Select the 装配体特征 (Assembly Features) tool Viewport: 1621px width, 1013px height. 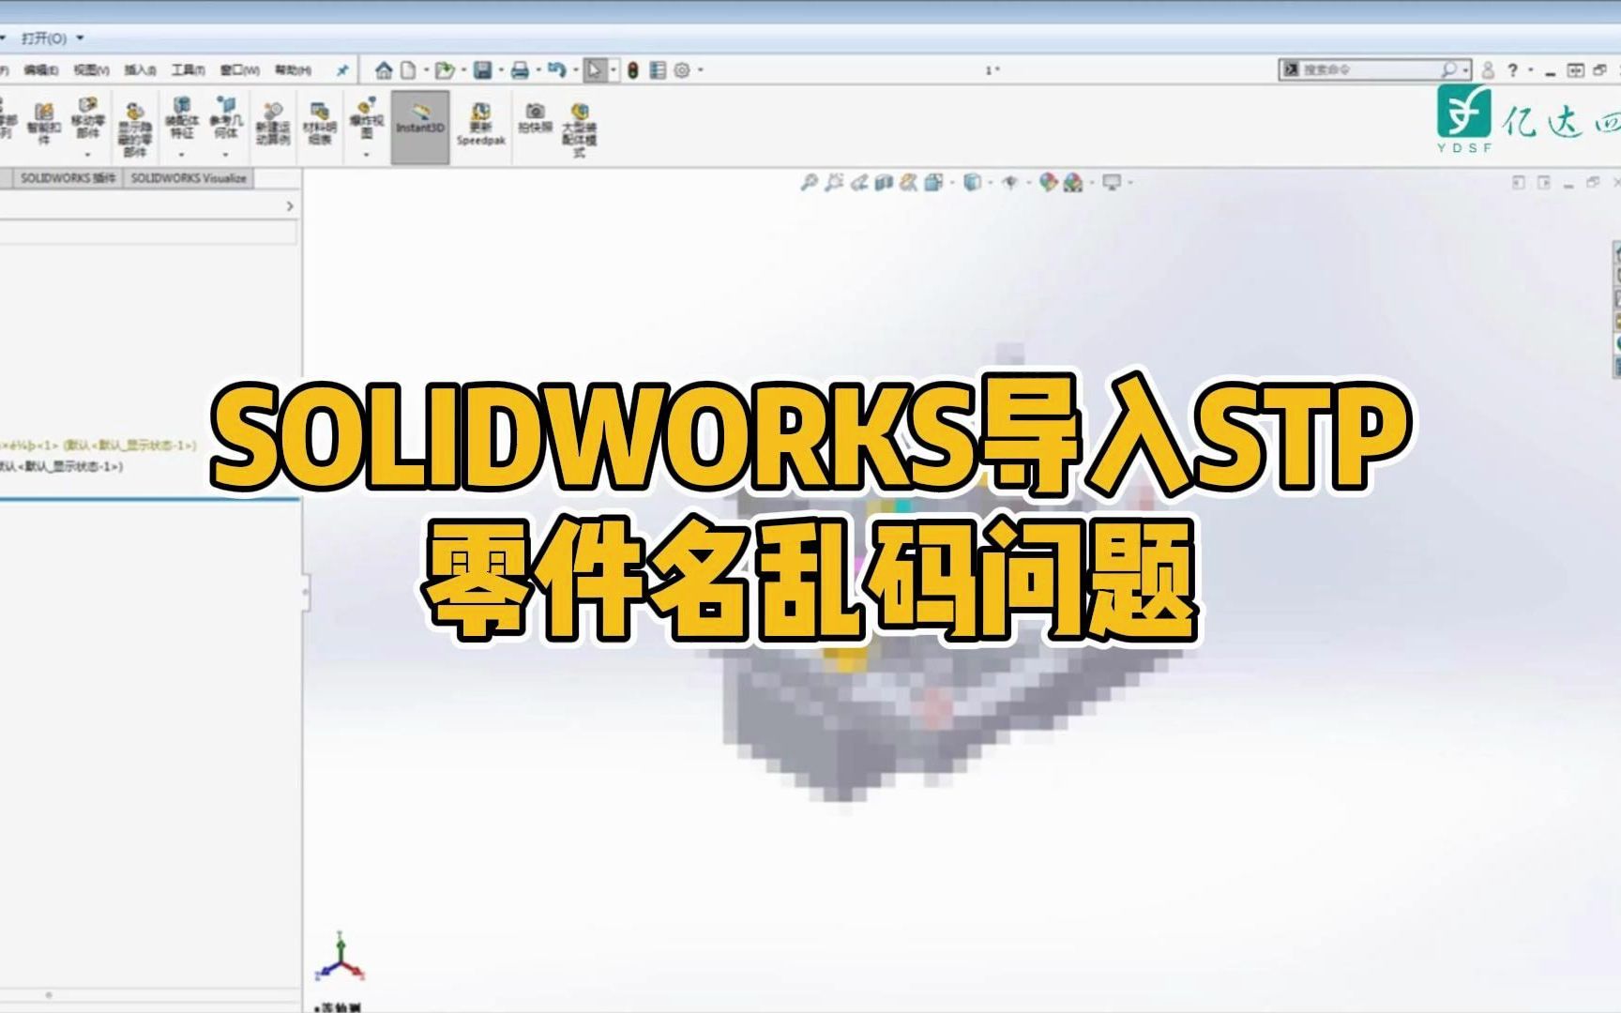(x=182, y=118)
